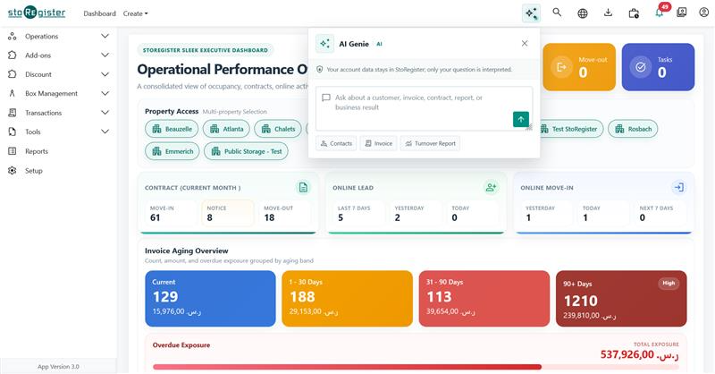Click the Setup gear icon

13,170
